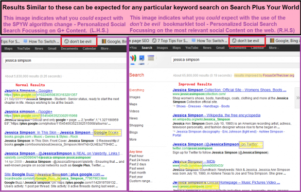Click the 'n page SEO' bookmark in right screenshot
Screen dimensions: 301x192
coord(139,41)
